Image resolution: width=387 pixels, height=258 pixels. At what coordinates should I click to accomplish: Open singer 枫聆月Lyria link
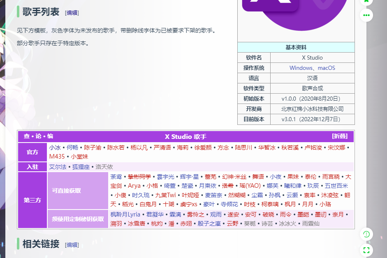[x=125, y=214]
